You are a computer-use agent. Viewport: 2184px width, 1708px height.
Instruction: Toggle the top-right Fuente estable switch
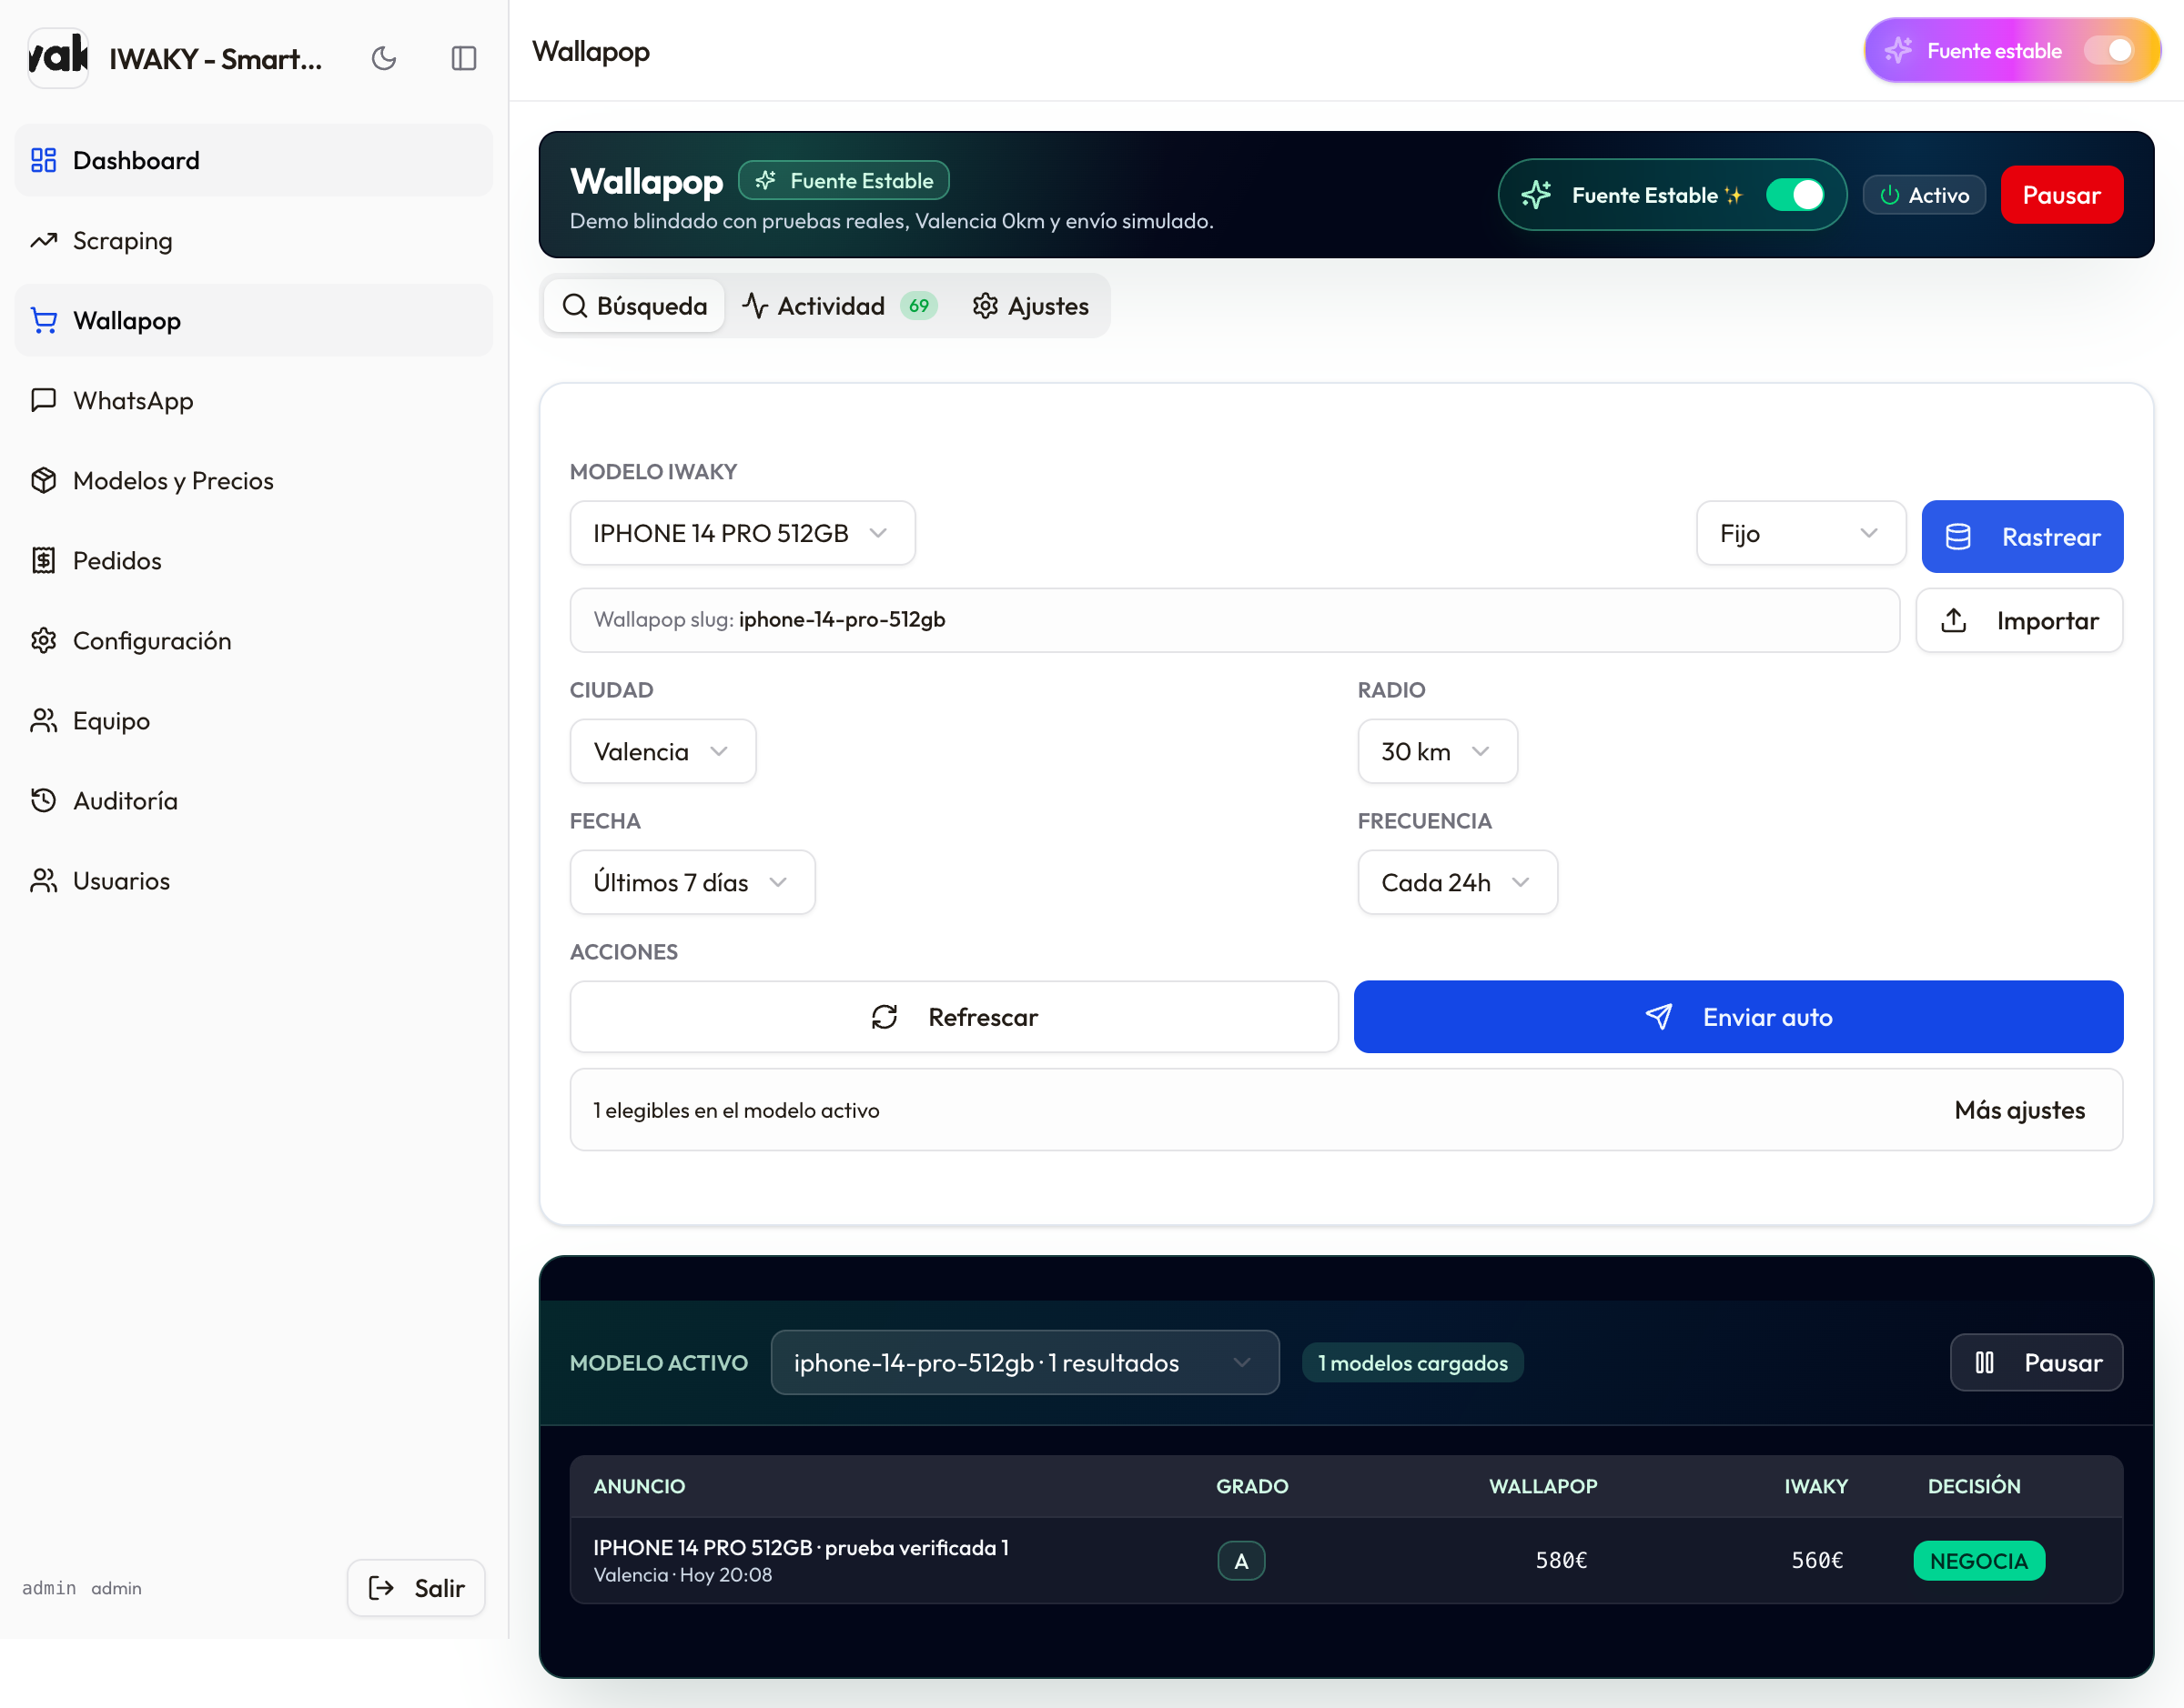click(x=2109, y=50)
